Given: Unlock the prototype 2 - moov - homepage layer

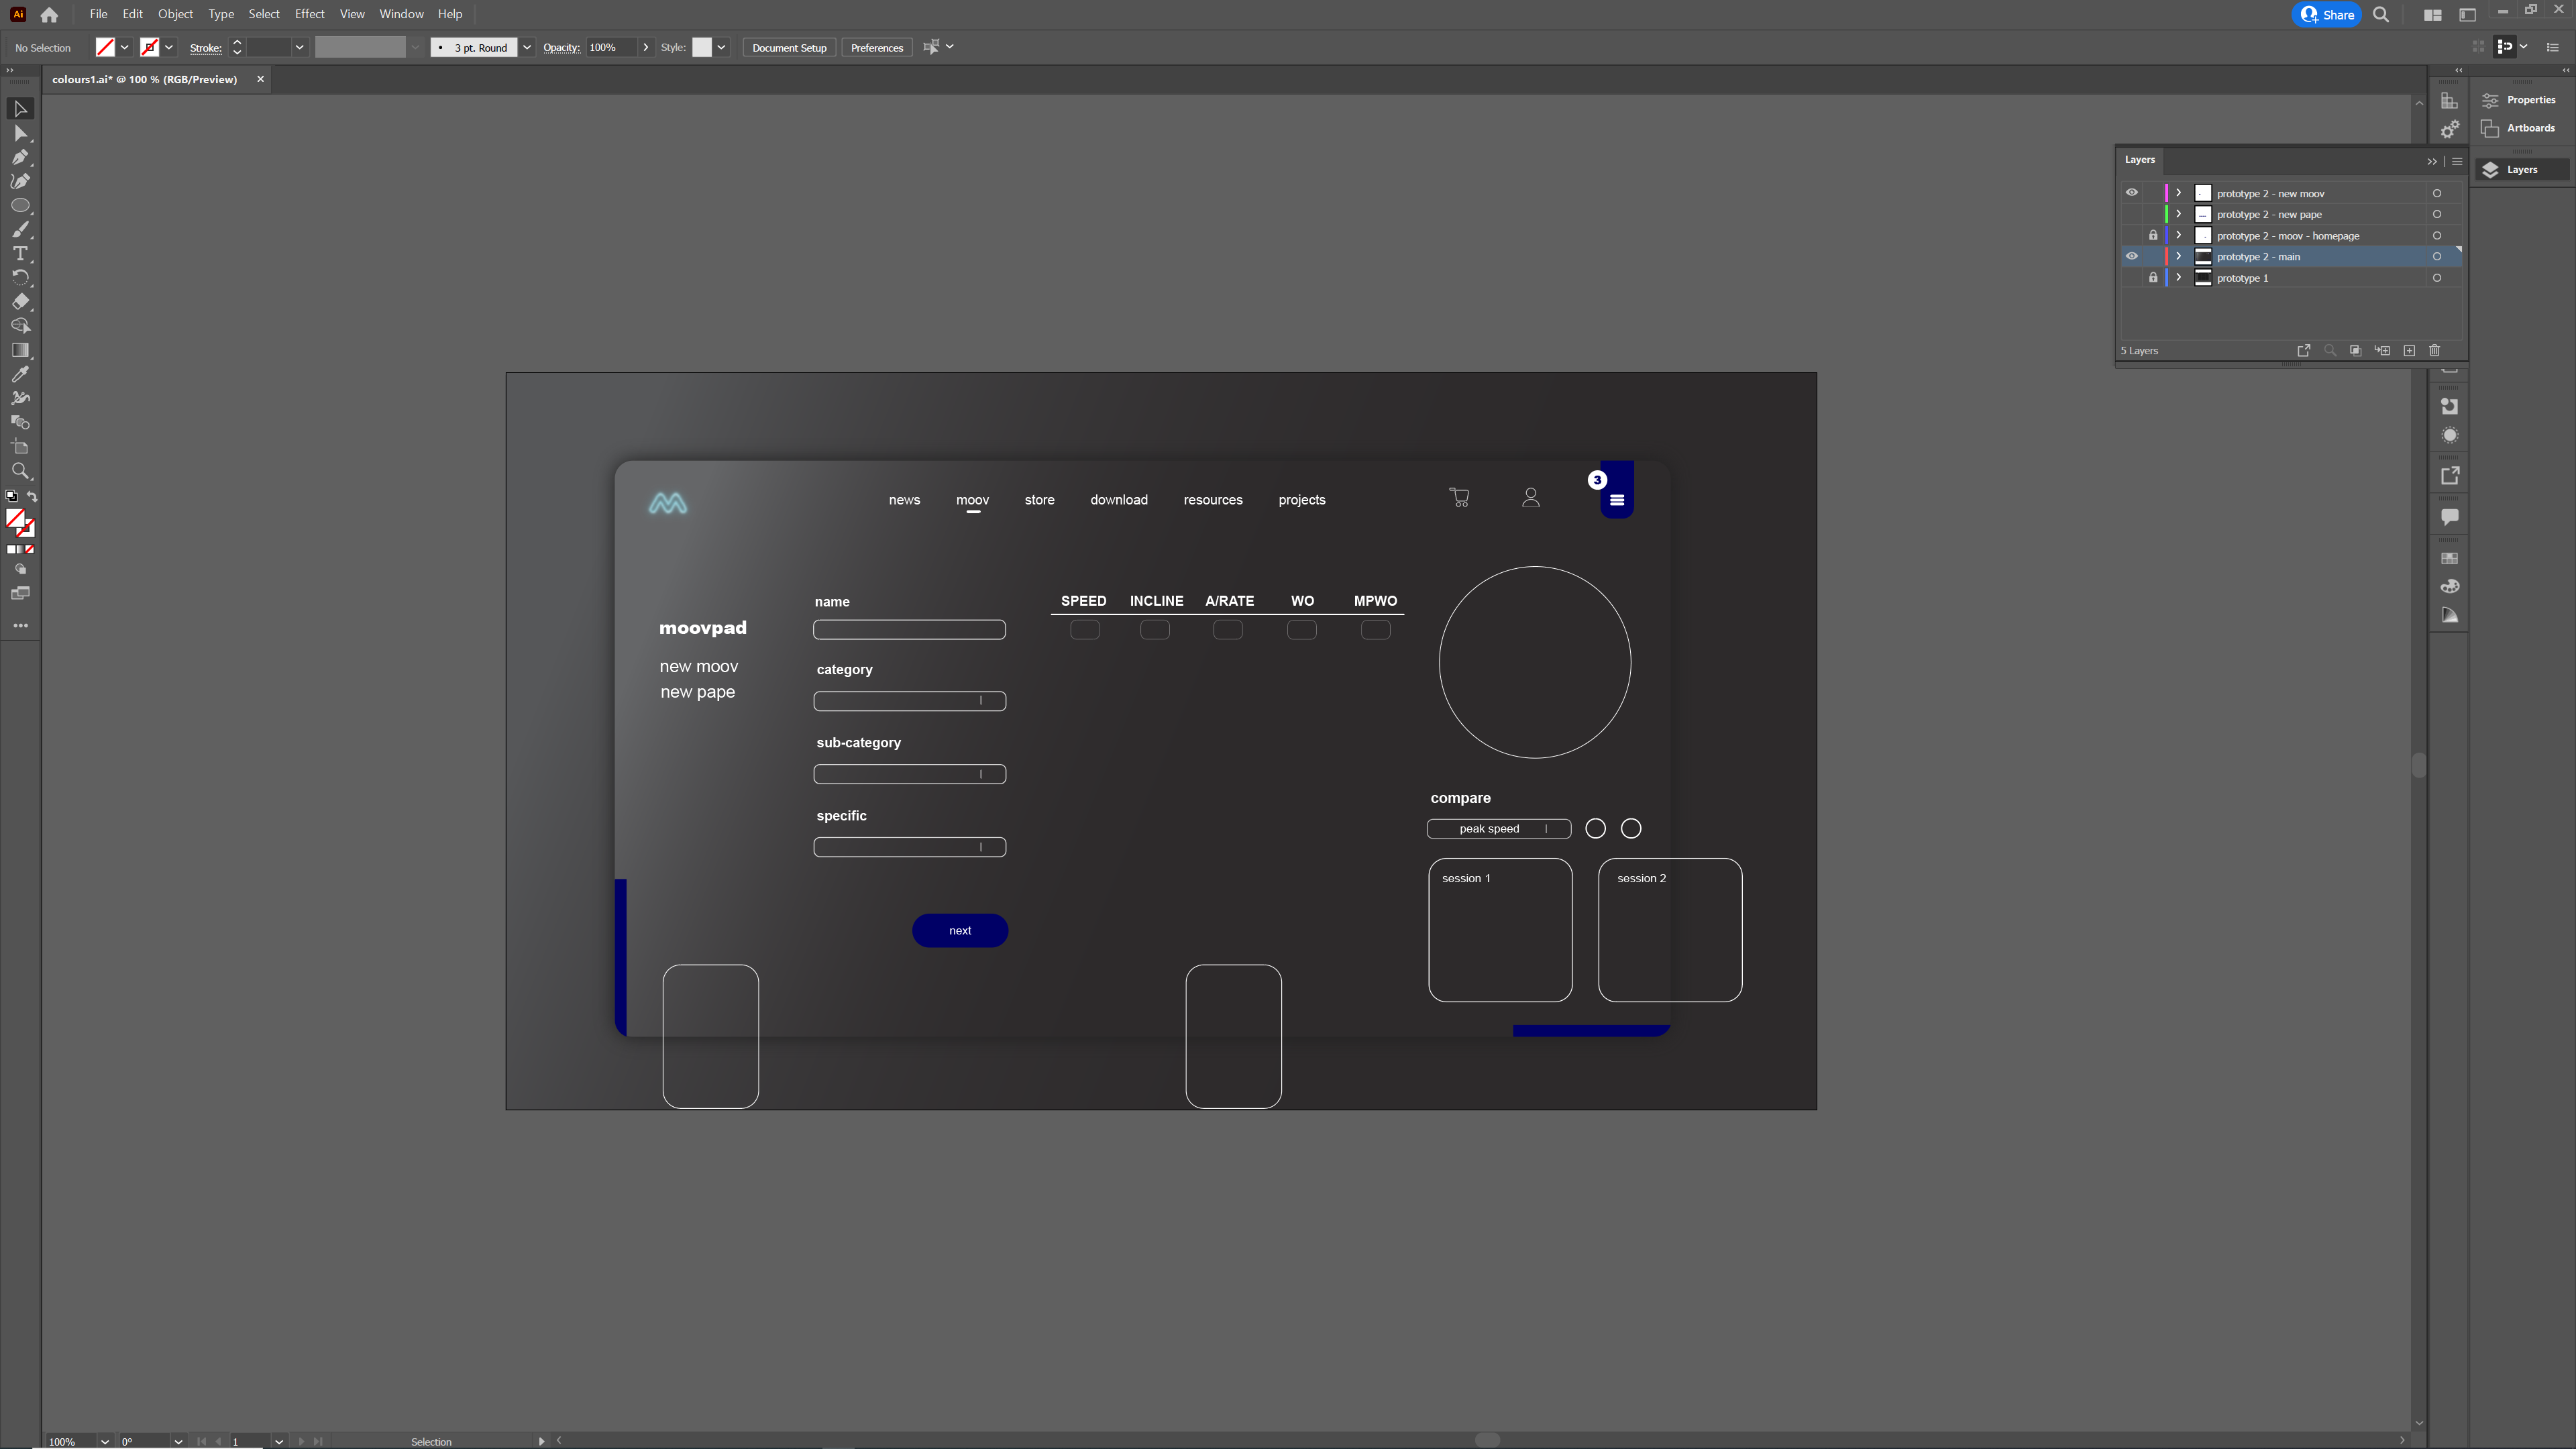Looking at the screenshot, I should [2153, 236].
